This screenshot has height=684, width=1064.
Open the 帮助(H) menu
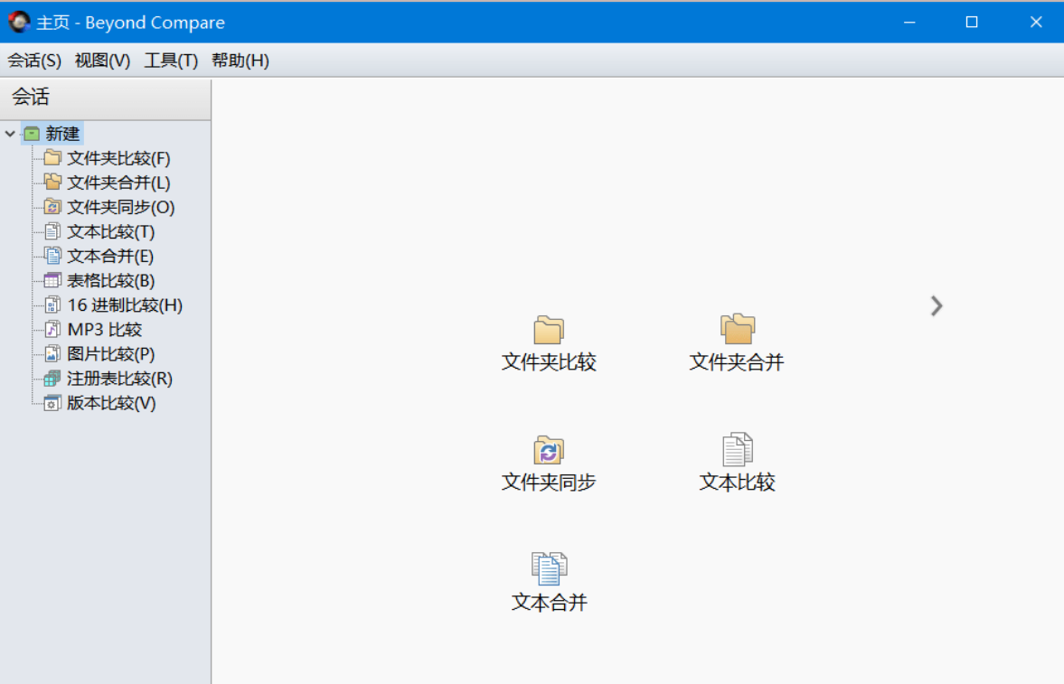[240, 61]
